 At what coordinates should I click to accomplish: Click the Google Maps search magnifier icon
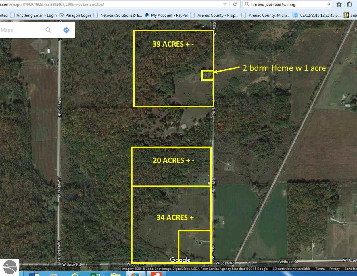[48, 30]
